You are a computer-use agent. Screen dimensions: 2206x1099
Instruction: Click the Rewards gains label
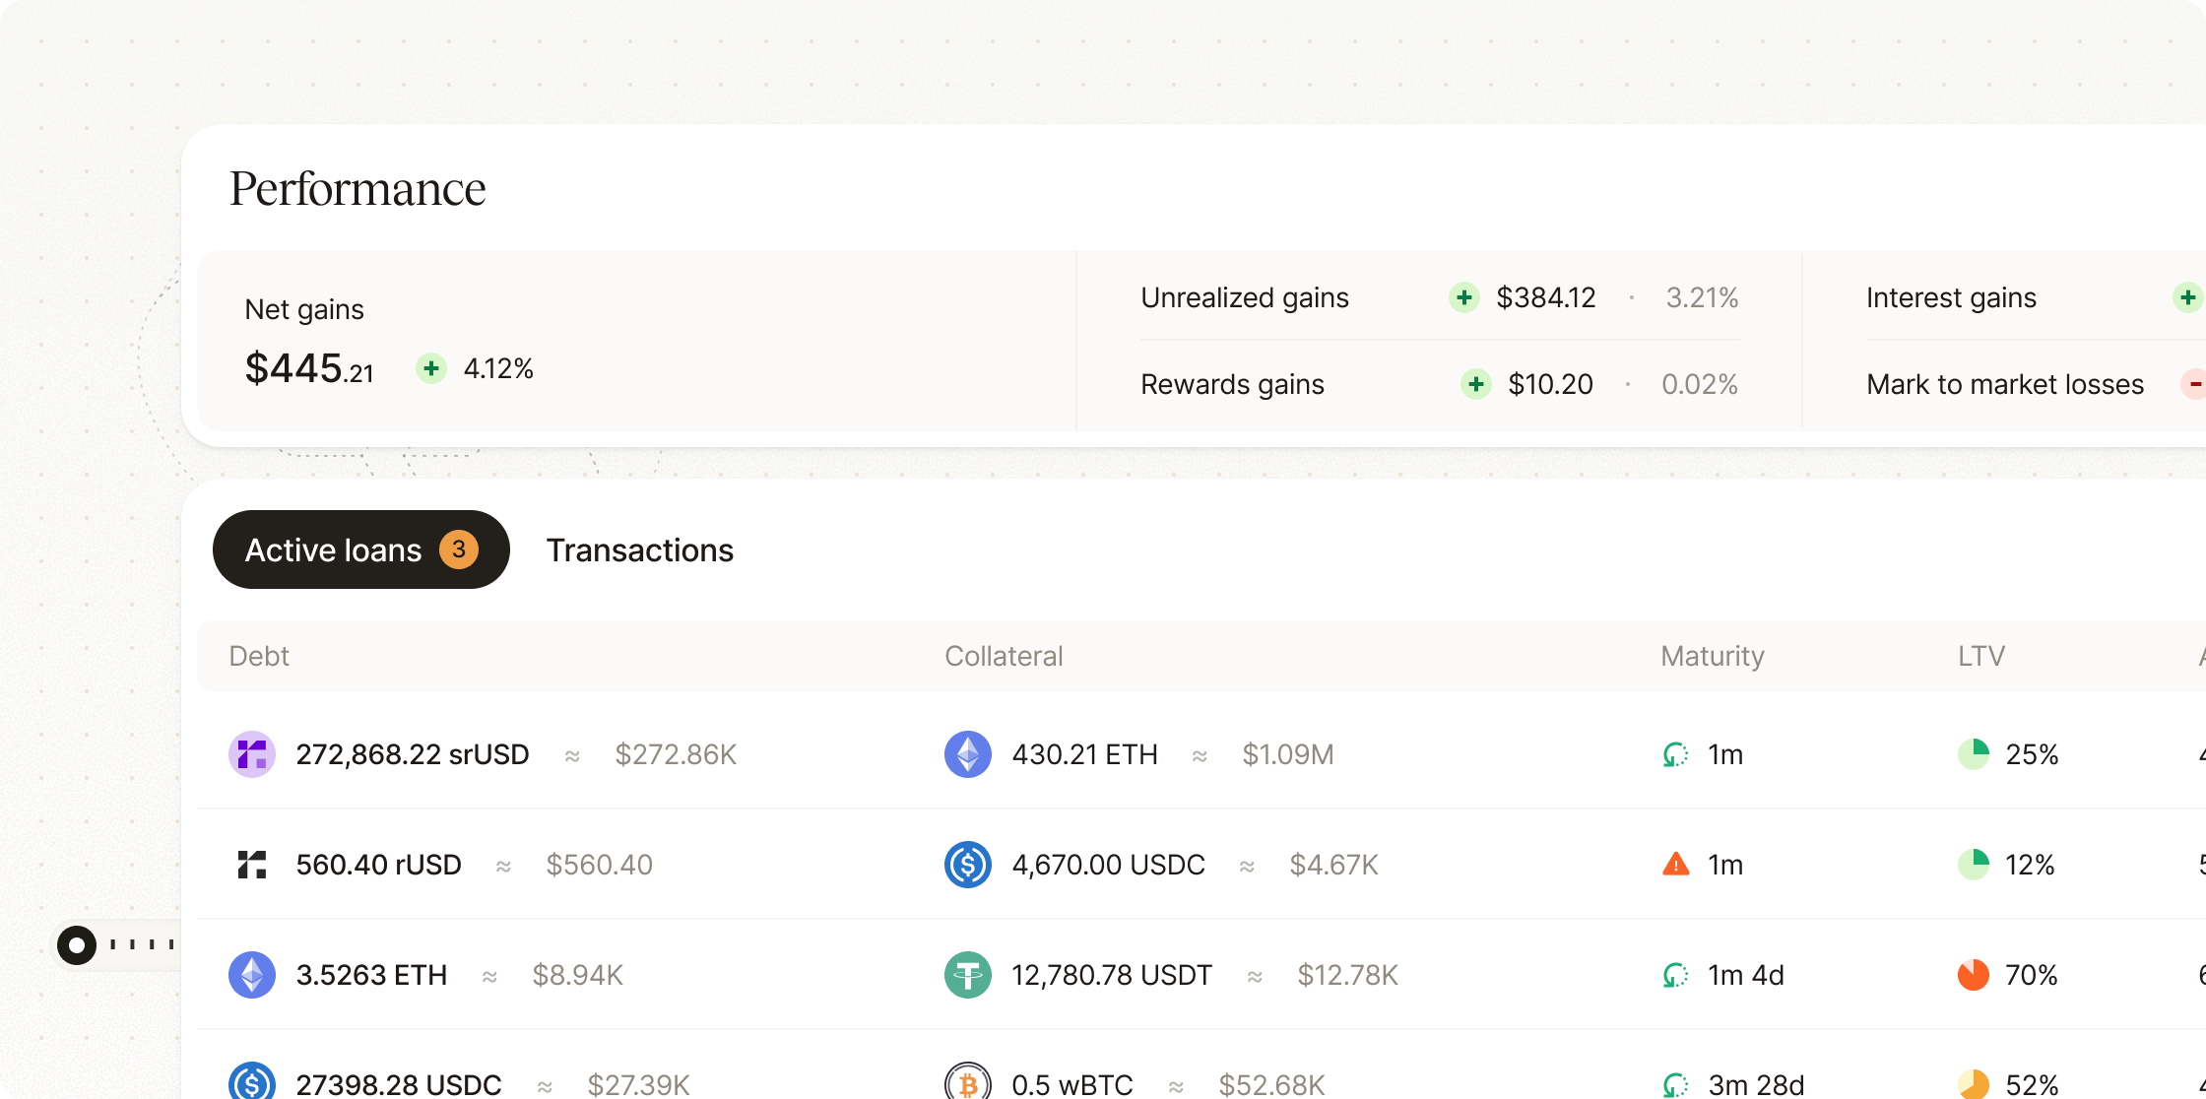click(1232, 385)
